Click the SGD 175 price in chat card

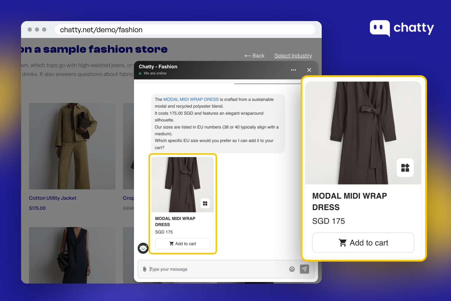tap(164, 232)
